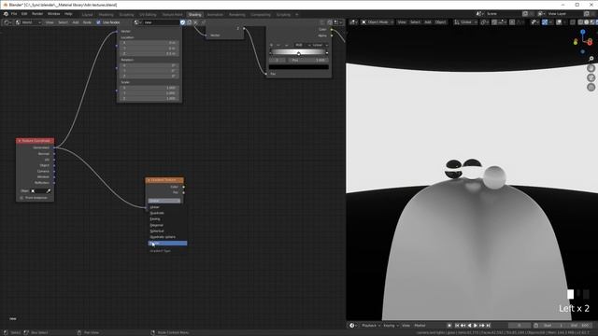Open the Keying popover in timeline
This screenshot has height=336, width=598.
(x=391, y=326)
